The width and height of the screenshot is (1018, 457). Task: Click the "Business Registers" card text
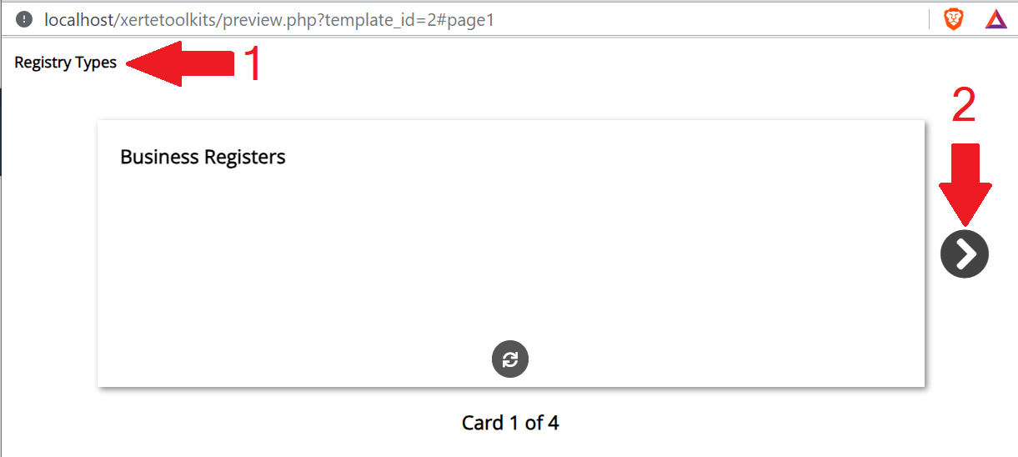(x=203, y=157)
